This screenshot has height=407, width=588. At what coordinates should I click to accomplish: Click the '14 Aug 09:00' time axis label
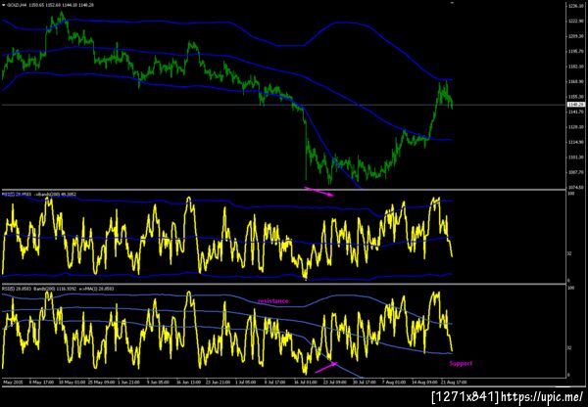click(x=424, y=383)
